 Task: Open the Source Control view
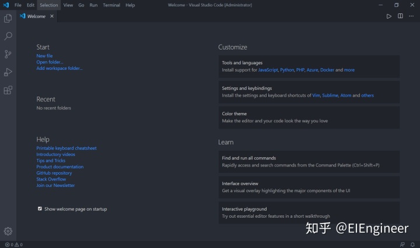pyautogui.click(x=8, y=54)
